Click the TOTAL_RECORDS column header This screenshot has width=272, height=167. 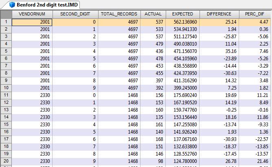[x=119, y=14]
